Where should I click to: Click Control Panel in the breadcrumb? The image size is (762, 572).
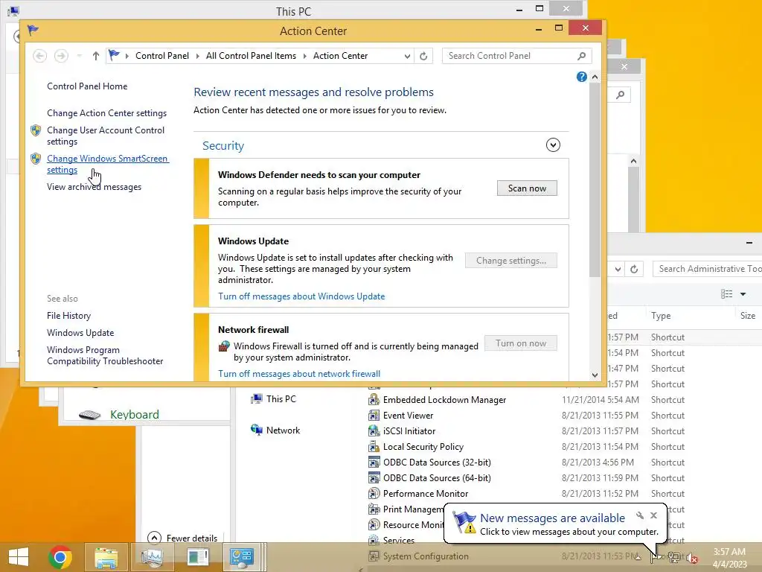(161, 56)
